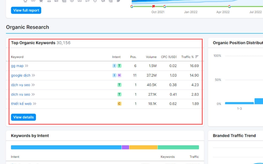The height and width of the screenshot is (164, 263).
Task: Click the T intent badge for dịch vụ seo
Action: point(119,85)
